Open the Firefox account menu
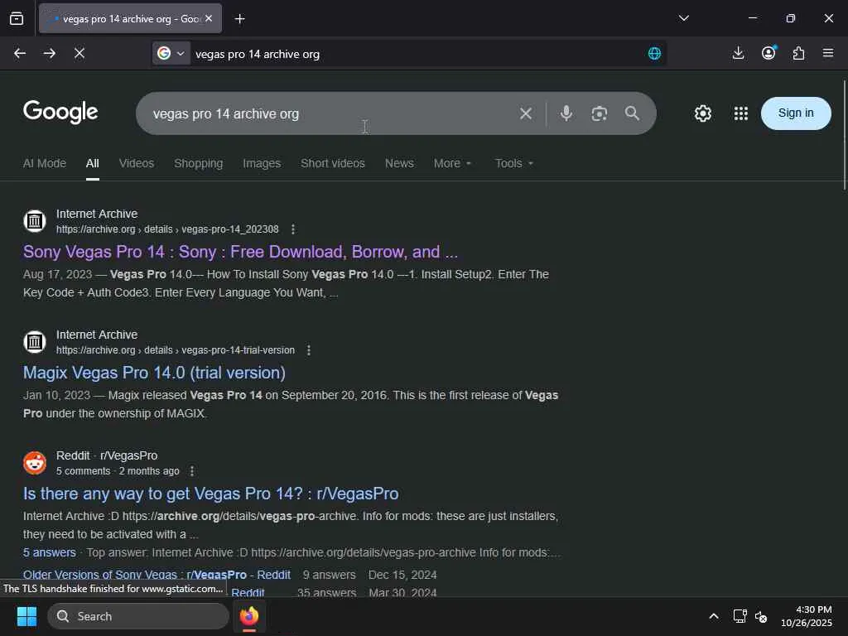 (768, 52)
